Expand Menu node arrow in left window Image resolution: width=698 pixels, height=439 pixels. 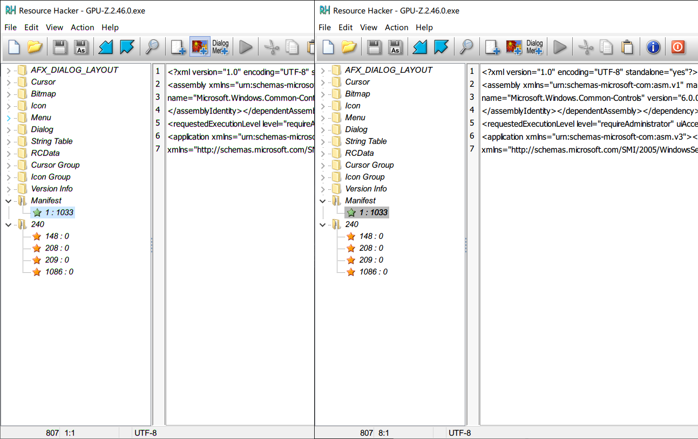9,118
